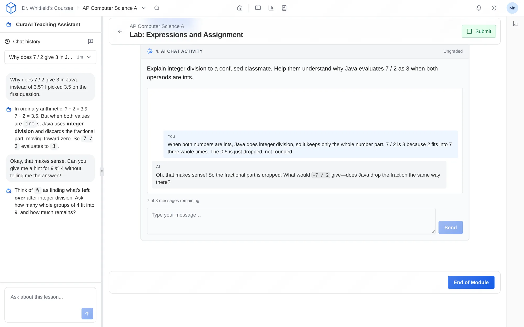Click the AI chat activity robot icon

tap(150, 51)
